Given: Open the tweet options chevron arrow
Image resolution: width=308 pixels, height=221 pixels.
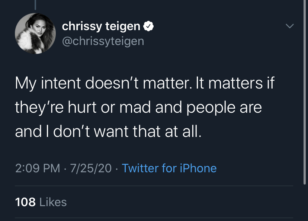Looking at the screenshot, I should 289,26.
